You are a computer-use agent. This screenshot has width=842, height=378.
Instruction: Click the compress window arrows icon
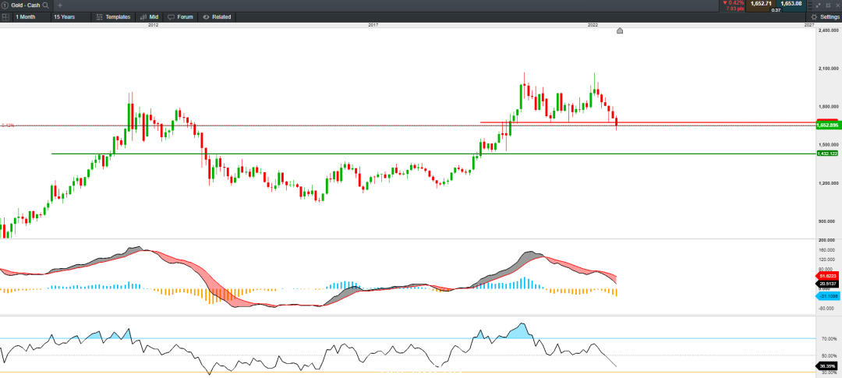(819, 5)
